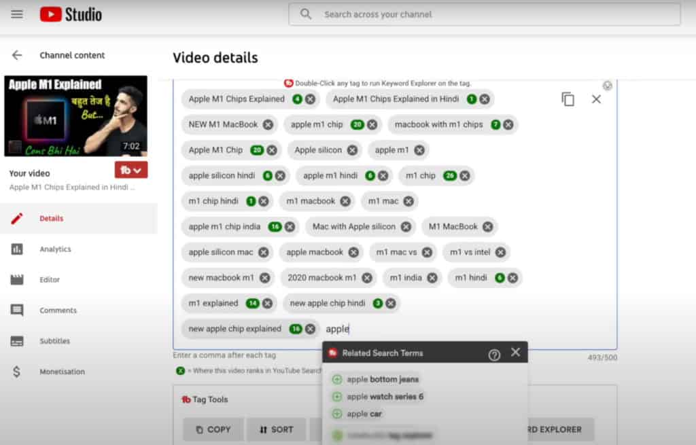
Task: Select the 'm1 india' tag text
Action: coord(406,278)
